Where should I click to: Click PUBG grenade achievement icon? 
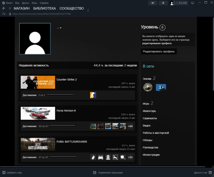[x=93, y=157]
